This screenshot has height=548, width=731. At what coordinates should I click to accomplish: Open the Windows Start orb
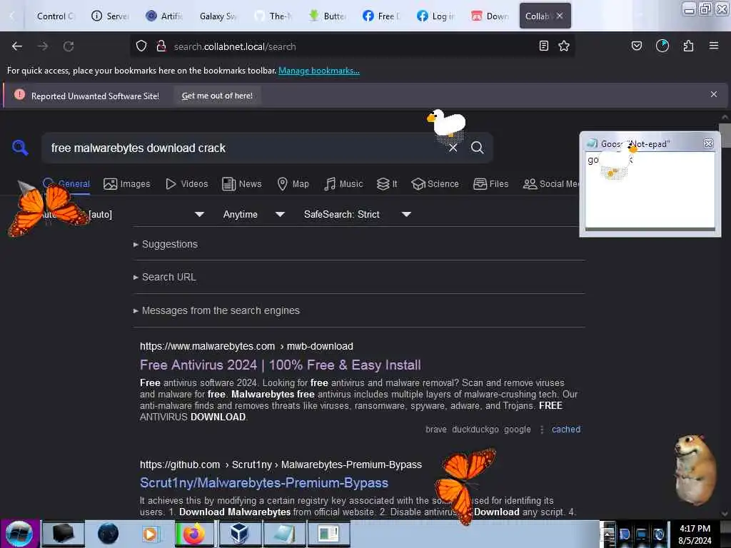pyautogui.click(x=19, y=534)
